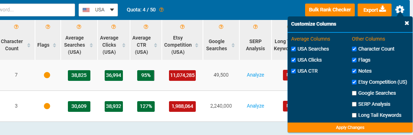Image resolution: width=413 pixels, height=135 pixels.
Task: Click help icon above Average Searches column
Action: click(79, 26)
